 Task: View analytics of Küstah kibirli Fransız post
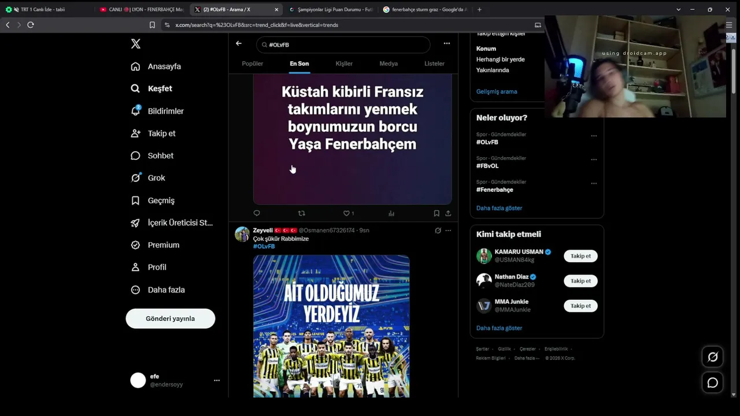pyautogui.click(x=391, y=213)
